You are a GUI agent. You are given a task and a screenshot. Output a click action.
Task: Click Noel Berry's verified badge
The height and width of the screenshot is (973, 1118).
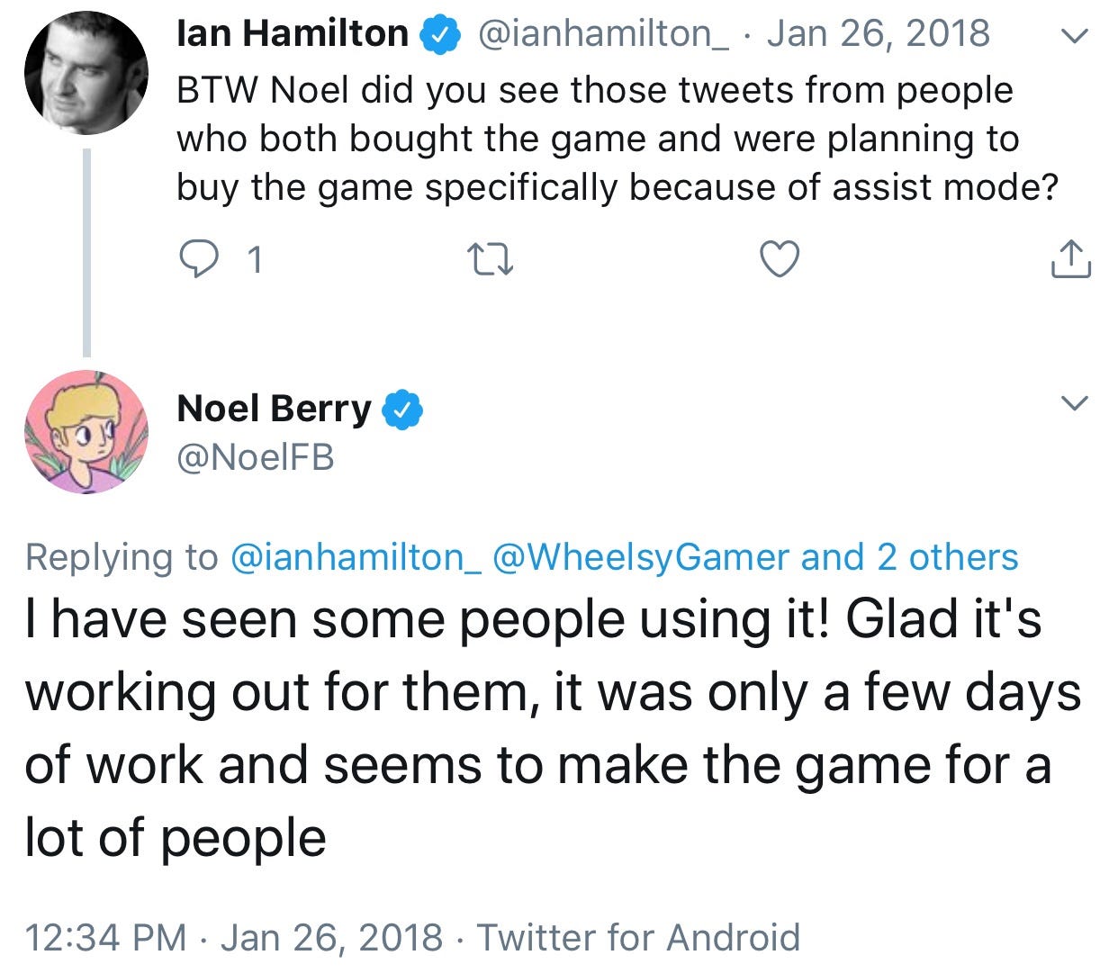[x=403, y=410]
